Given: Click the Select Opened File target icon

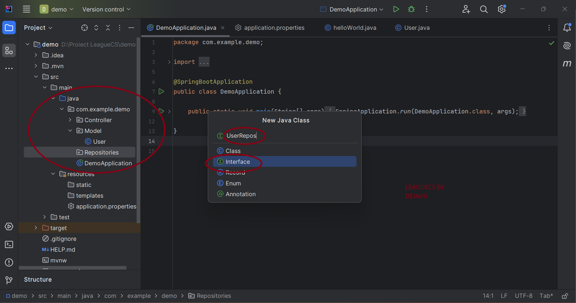Looking at the screenshot, I should 85,27.
